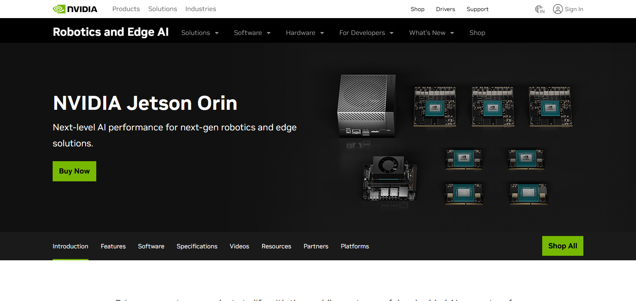This screenshot has width=636, height=301.
Task: Select the Resources tab
Action: pos(276,246)
